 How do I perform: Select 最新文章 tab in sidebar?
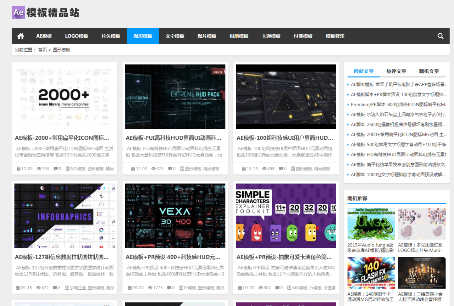[x=364, y=71]
